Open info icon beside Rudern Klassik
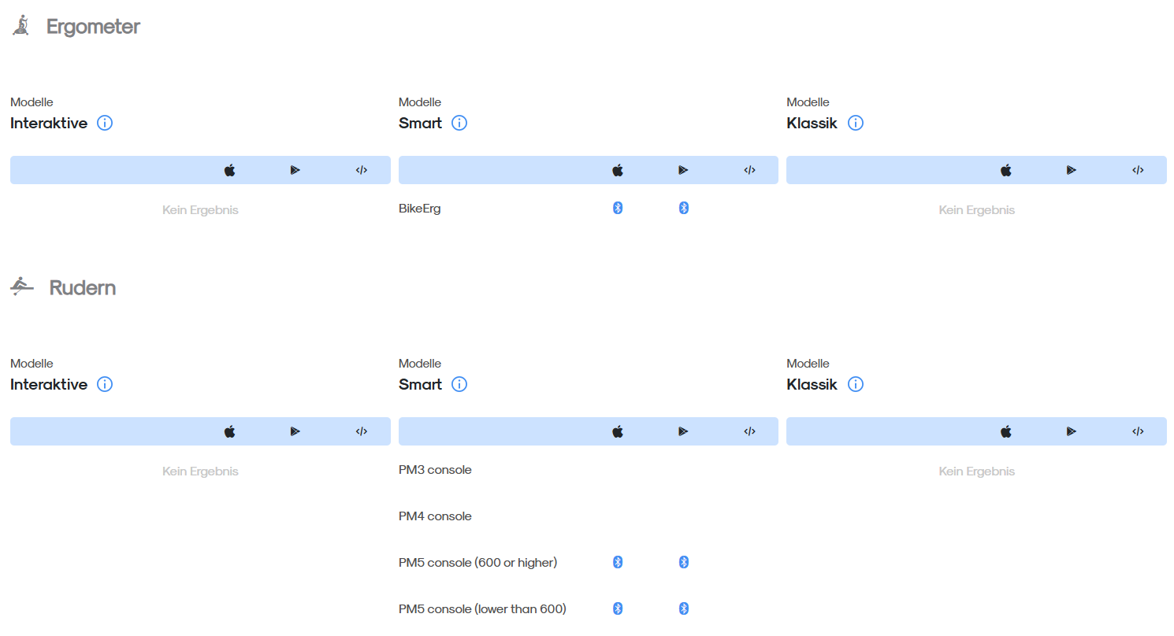 click(856, 384)
